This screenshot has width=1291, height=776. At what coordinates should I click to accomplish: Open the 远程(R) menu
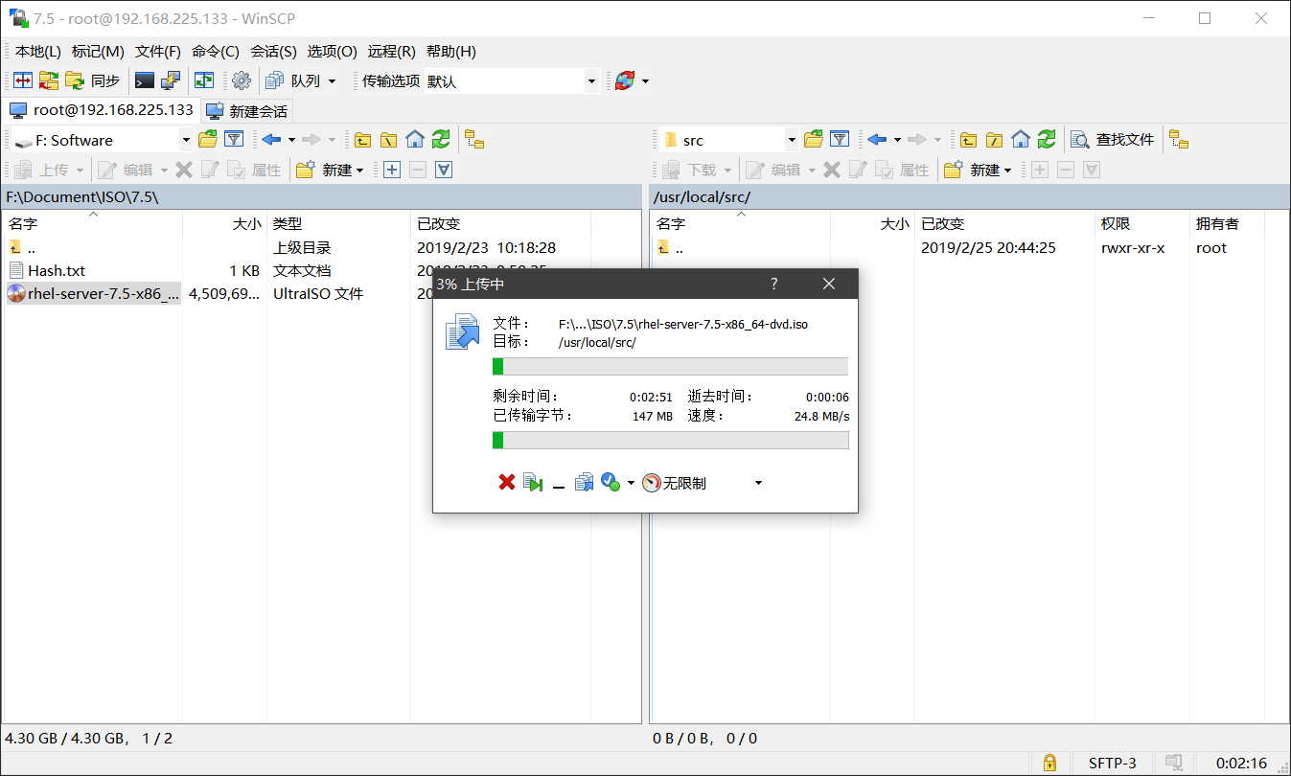tap(392, 52)
